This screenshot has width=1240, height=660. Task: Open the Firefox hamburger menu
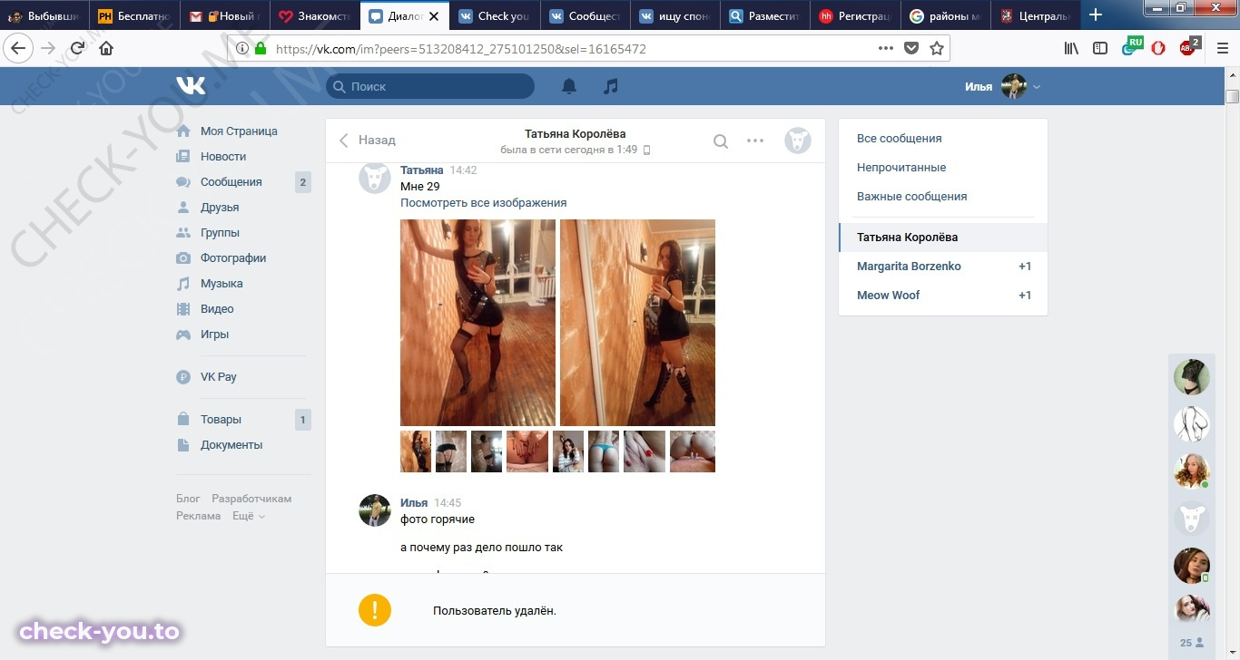1223,48
